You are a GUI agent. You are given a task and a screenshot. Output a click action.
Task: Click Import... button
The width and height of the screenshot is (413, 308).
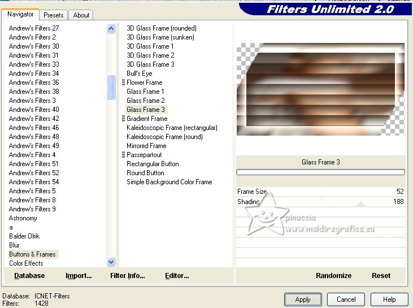[x=79, y=276]
